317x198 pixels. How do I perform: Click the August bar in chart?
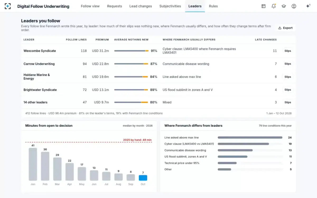pos(119,177)
